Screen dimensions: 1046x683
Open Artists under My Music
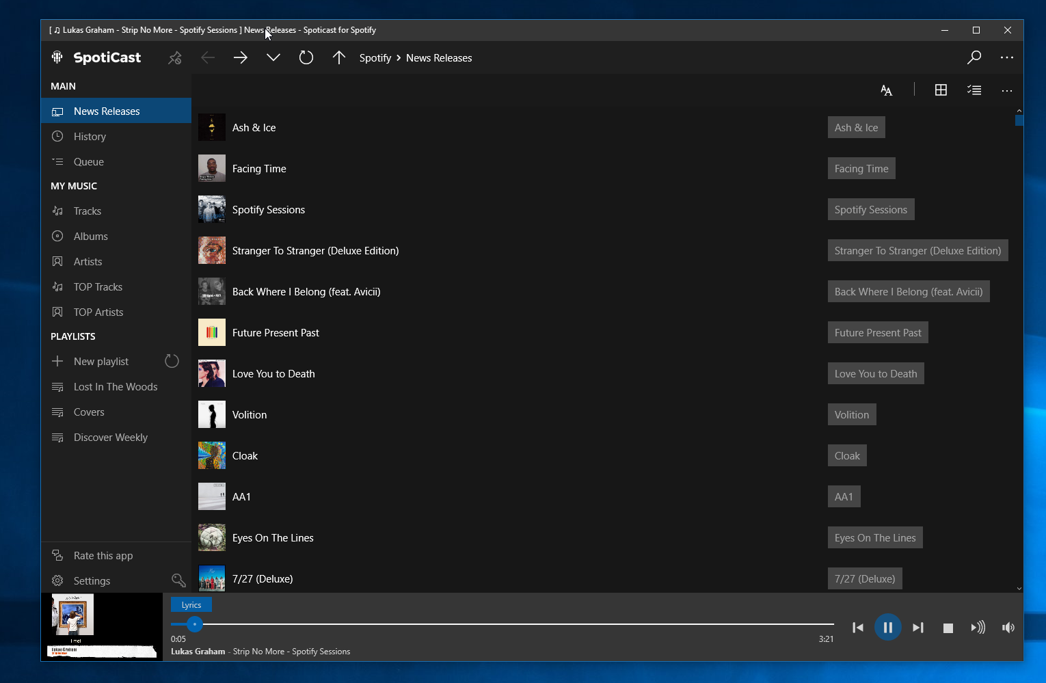[116, 261]
